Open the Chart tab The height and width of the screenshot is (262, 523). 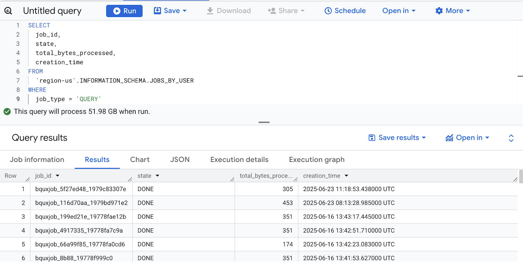pos(140,160)
